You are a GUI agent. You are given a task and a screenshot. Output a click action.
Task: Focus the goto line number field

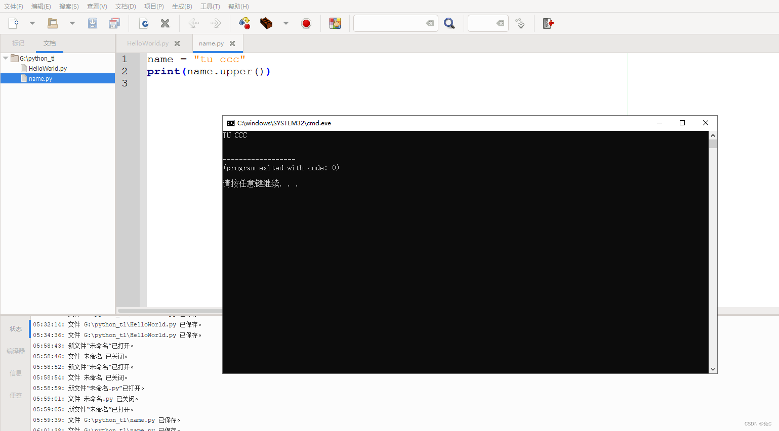click(x=482, y=23)
